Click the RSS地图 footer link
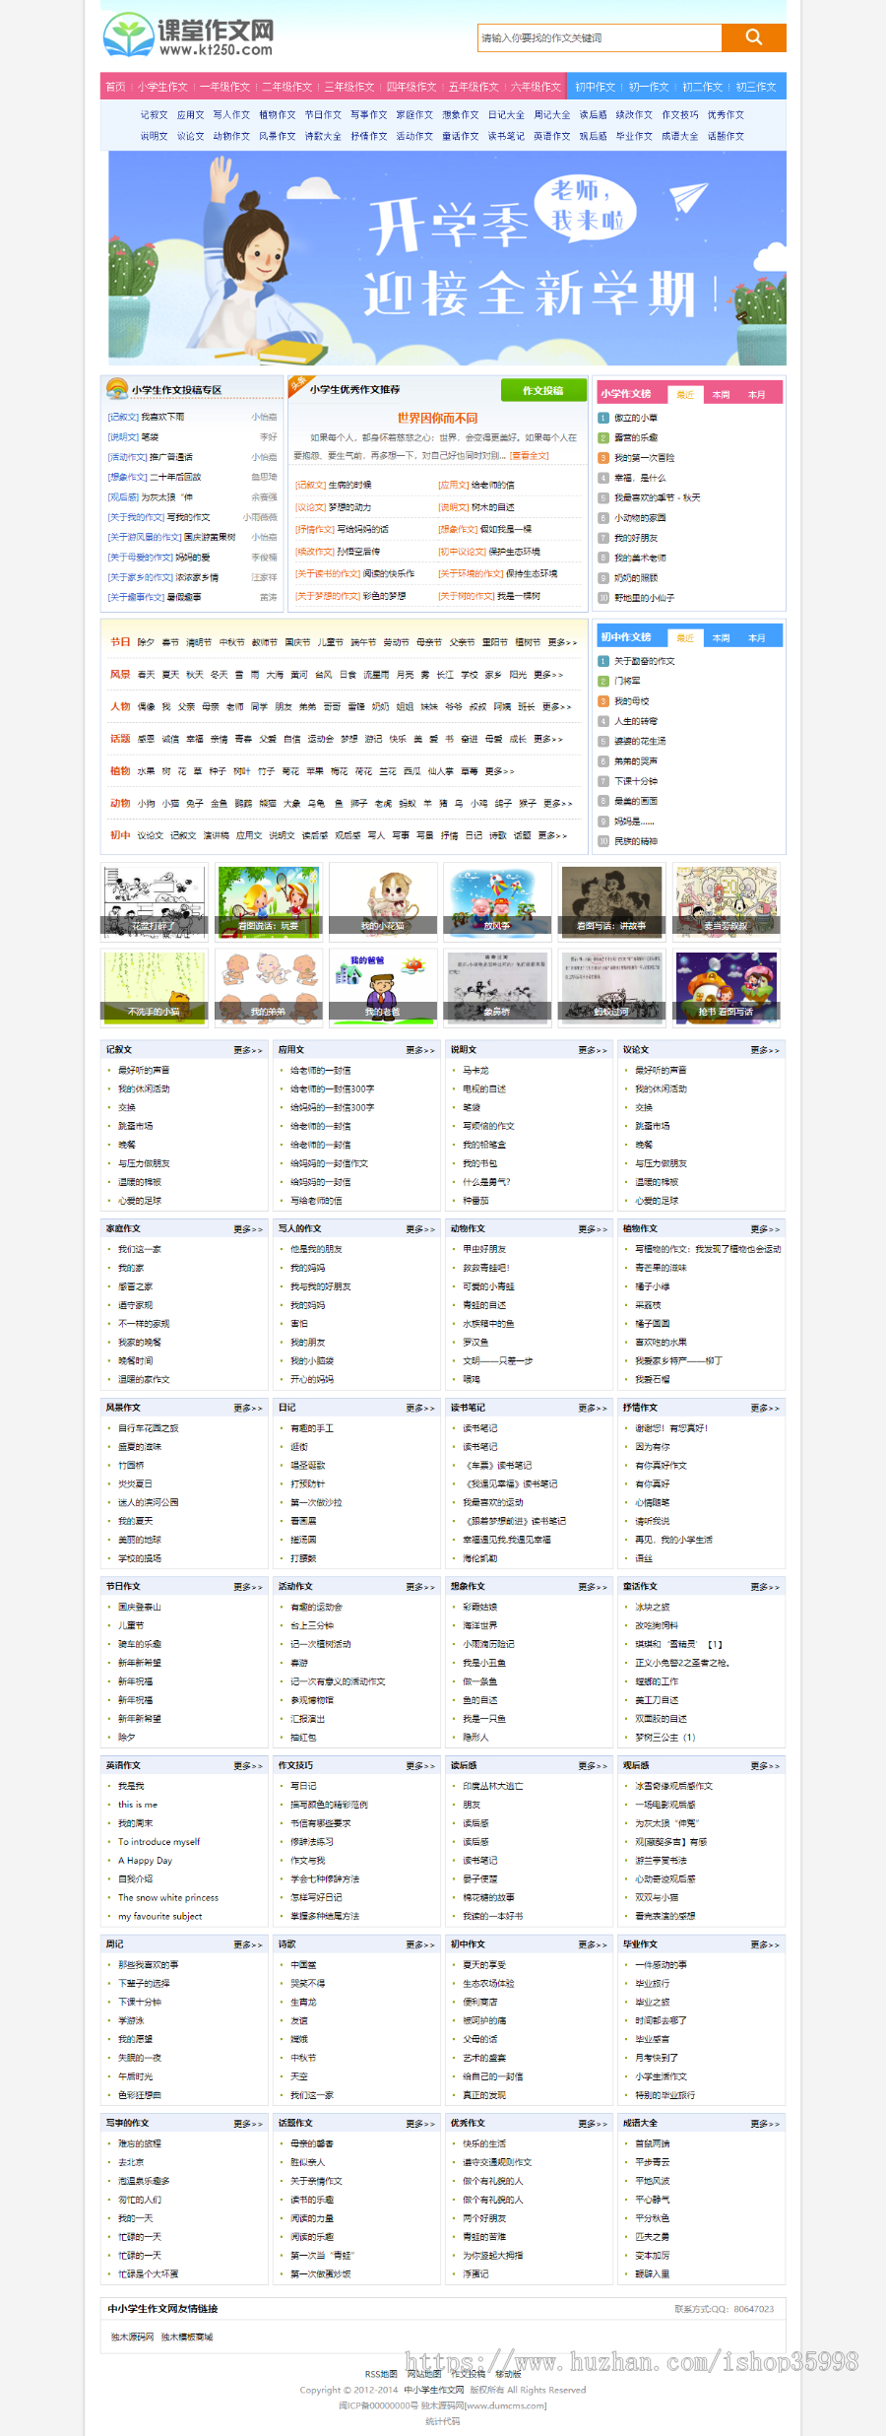Image resolution: width=886 pixels, height=2436 pixels. pos(381,2374)
